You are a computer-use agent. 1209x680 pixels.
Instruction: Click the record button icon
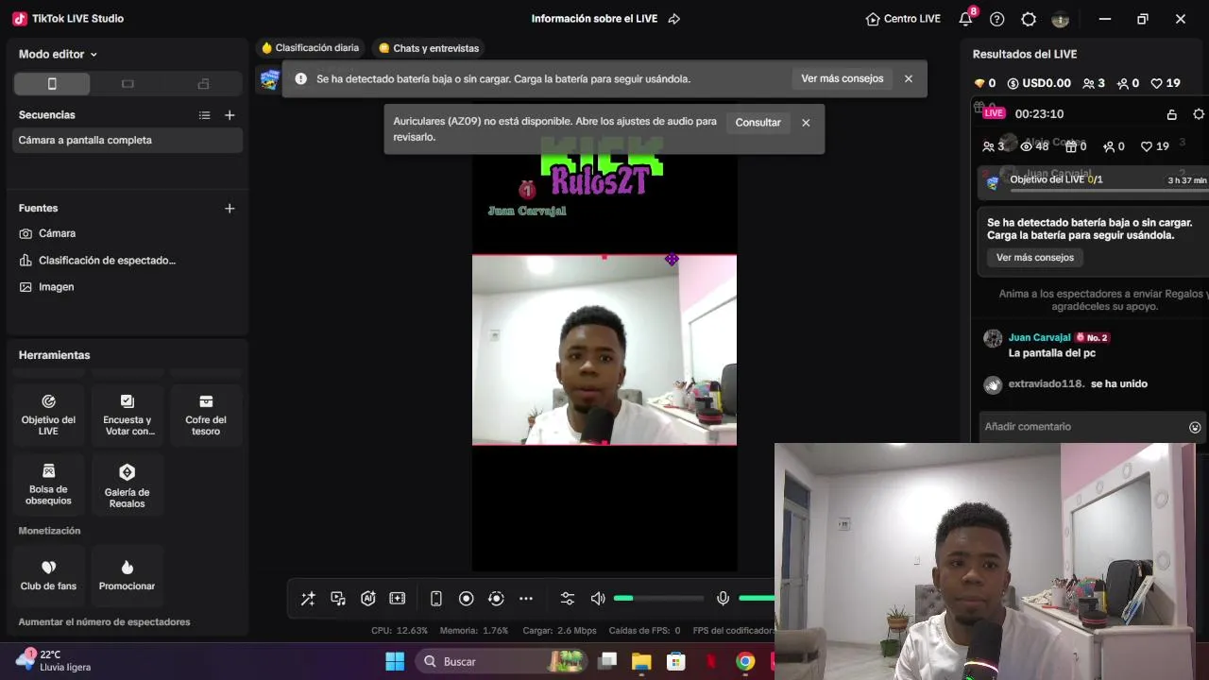click(466, 599)
